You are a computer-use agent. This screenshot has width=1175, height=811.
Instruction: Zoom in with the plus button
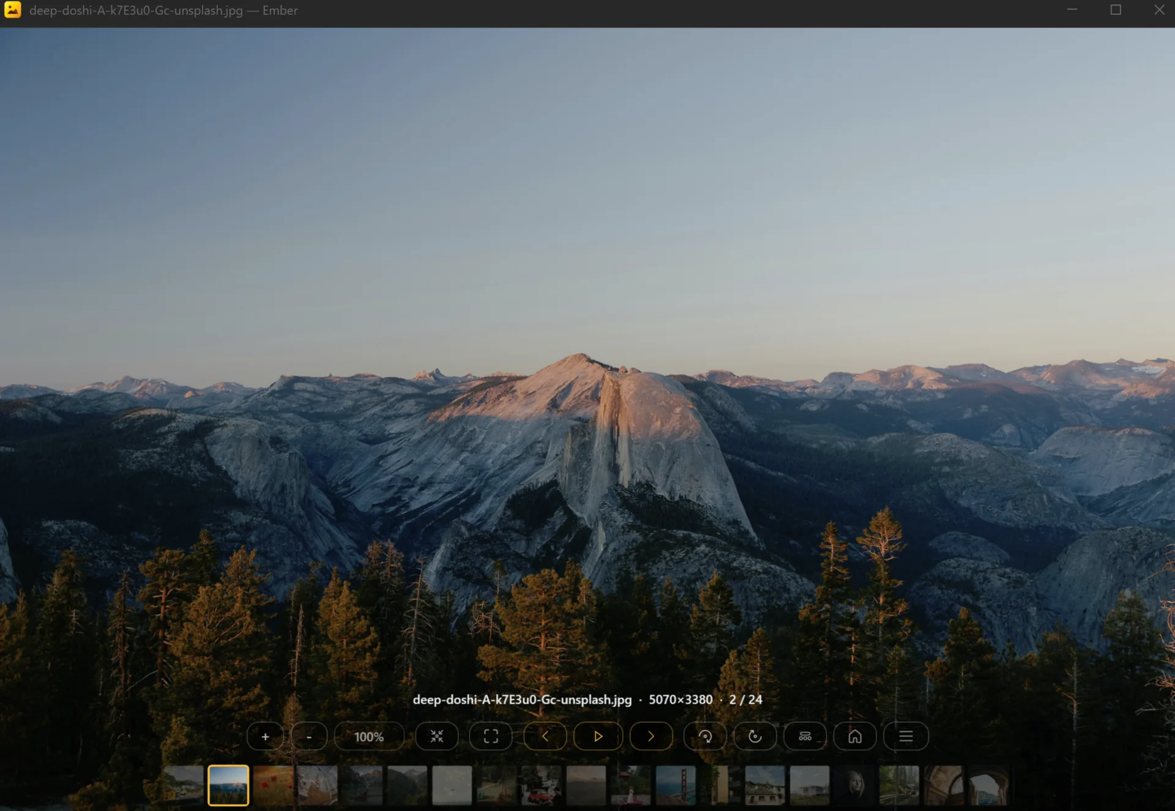pos(265,736)
